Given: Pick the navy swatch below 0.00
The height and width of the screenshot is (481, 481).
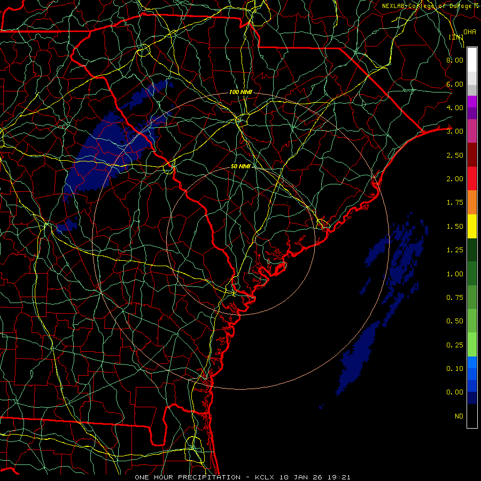Looking at the screenshot, I should [472, 398].
